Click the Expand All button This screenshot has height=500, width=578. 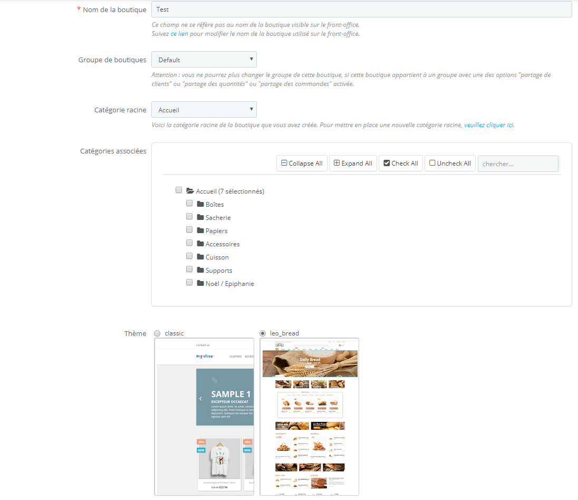tap(353, 164)
